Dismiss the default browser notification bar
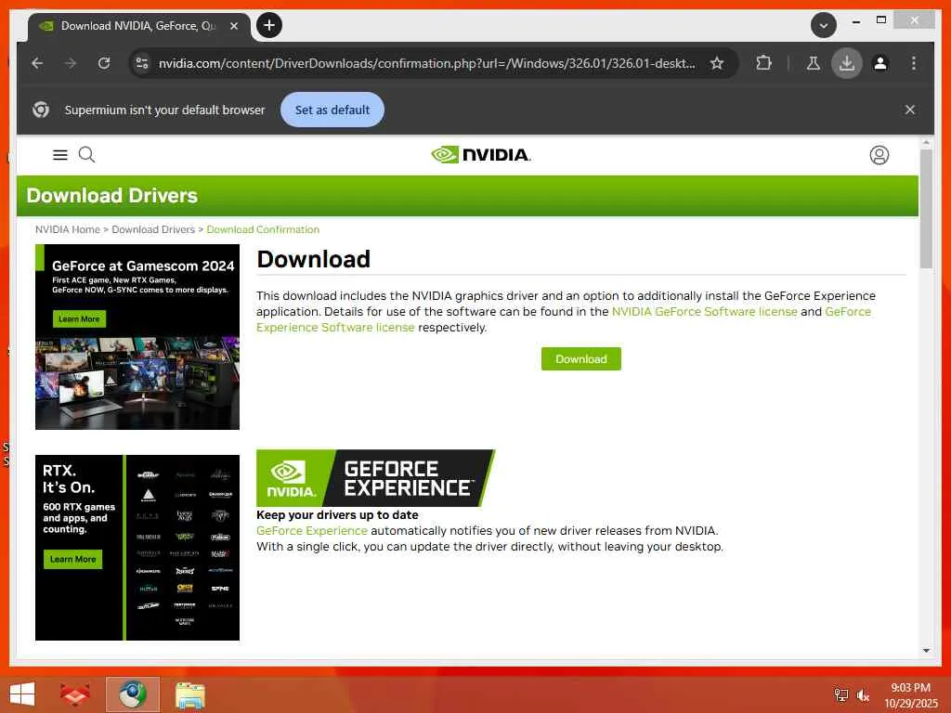951x713 pixels. (910, 110)
